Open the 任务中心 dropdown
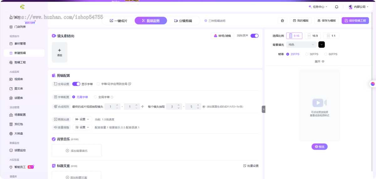The height and width of the screenshot is (179, 376). [318, 7]
